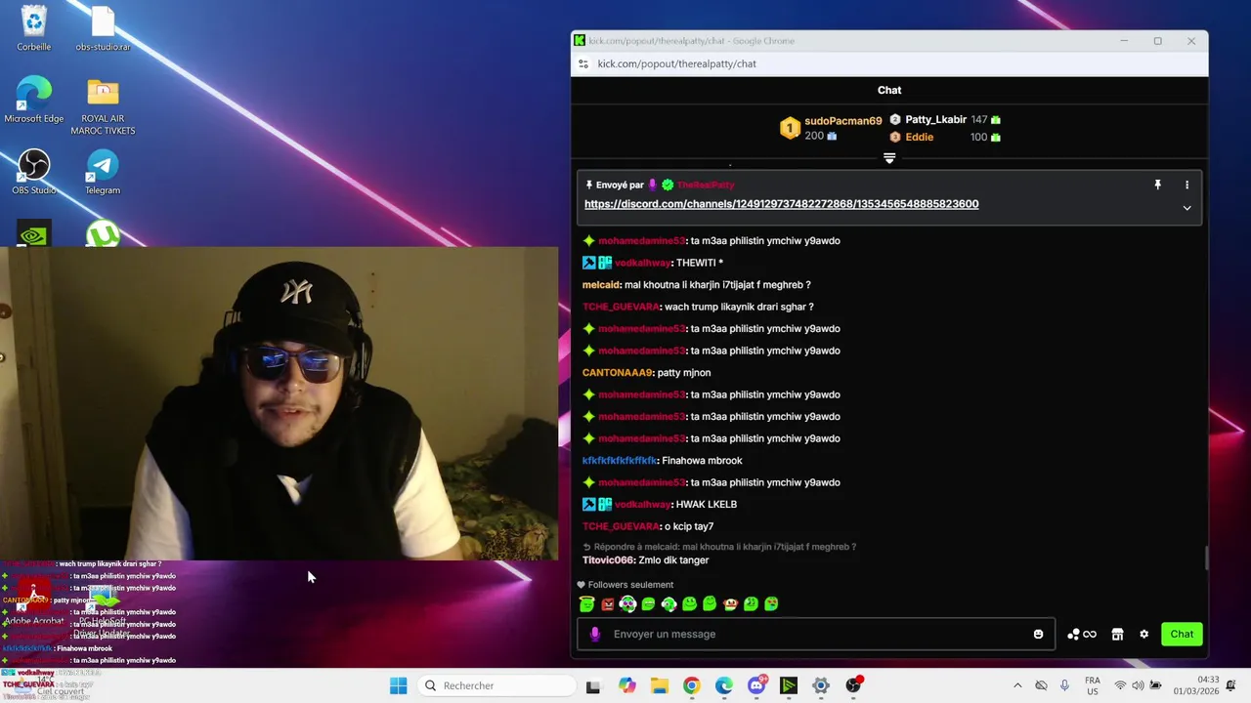
Task: Click Patty_Lkabir on the leaderboard
Action: [x=935, y=119]
